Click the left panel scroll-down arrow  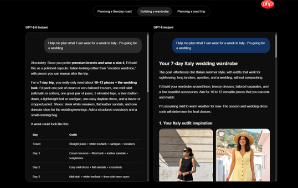click(148, 180)
